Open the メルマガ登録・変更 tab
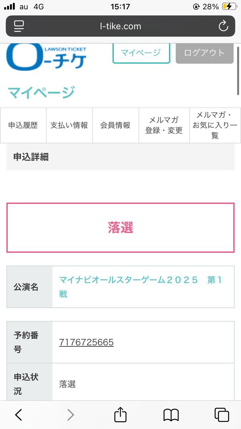 [164, 125]
